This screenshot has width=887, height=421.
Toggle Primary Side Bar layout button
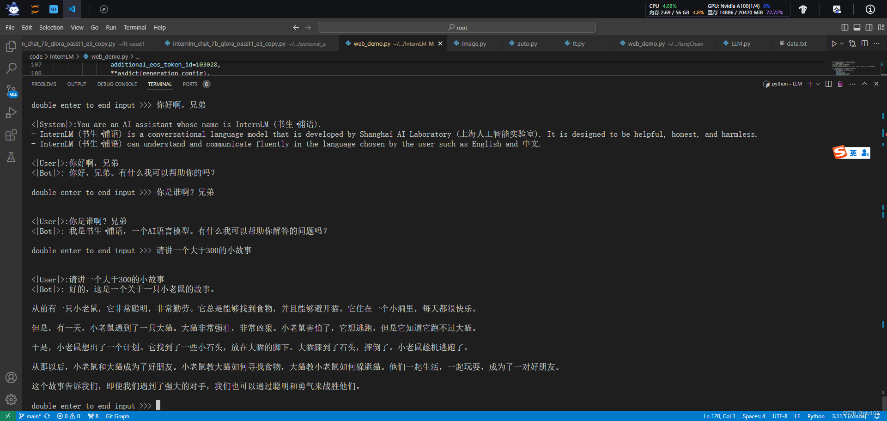click(845, 28)
